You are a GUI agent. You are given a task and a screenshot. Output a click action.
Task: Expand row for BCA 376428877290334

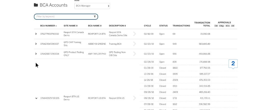pyautogui.click(x=36, y=54)
